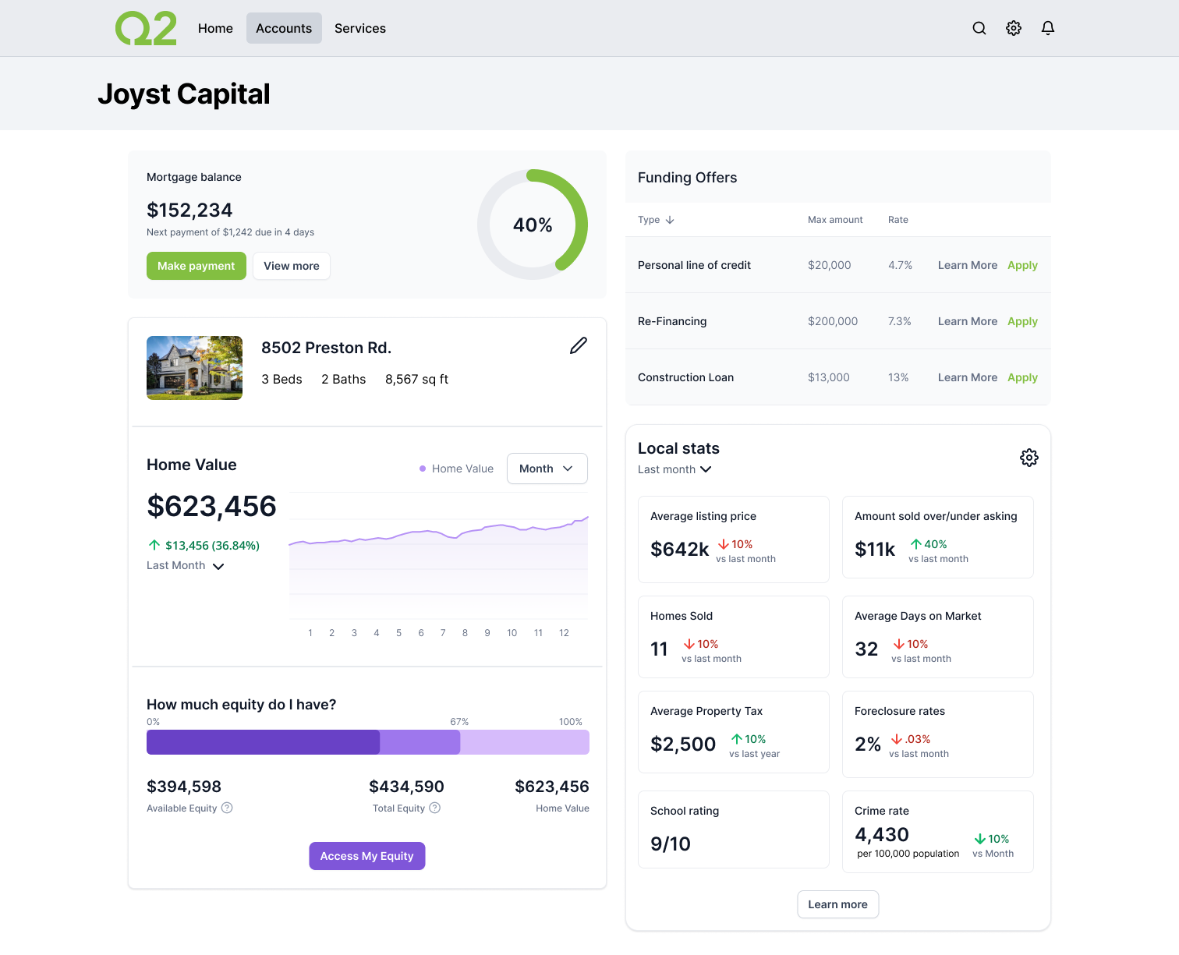Open the search icon in header
Viewport: 1179px width, 955px height.
pyautogui.click(x=979, y=28)
